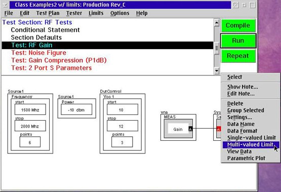Select Test: Noise Figure in list

click(38, 53)
